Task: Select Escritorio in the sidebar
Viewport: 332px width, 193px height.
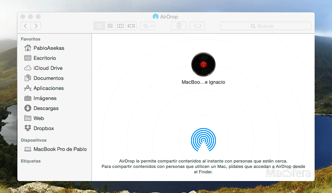Action: tap(44, 58)
